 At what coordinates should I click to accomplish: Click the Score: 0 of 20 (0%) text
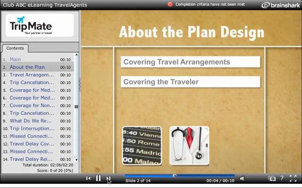pyautogui.click(x=55, y=171)
